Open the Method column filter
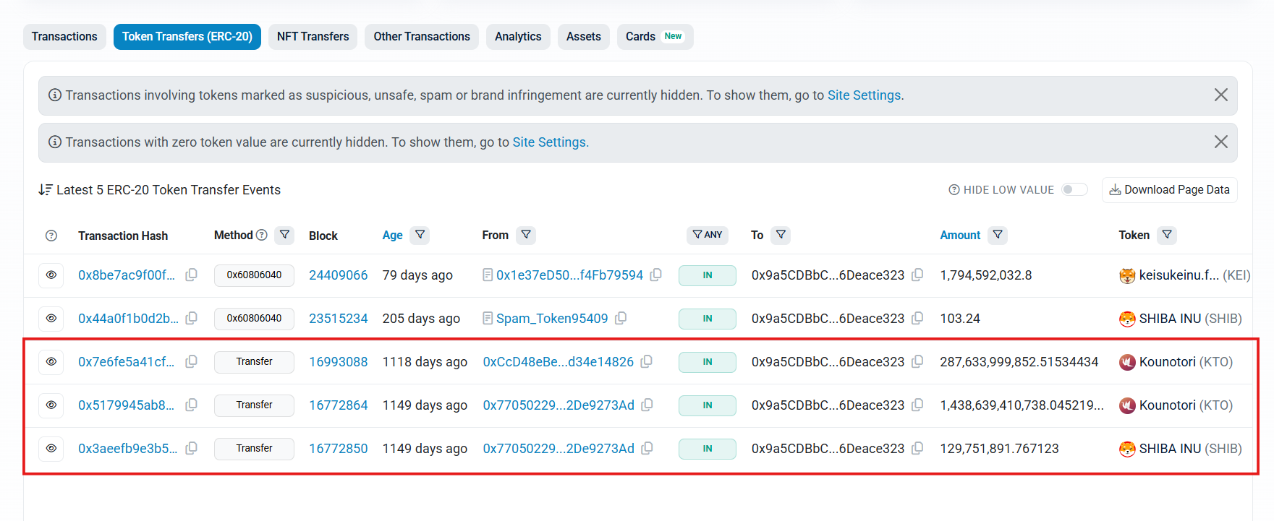Image resolution: width=1274 pixels, height=521 pixels. [x=285, y=235]
